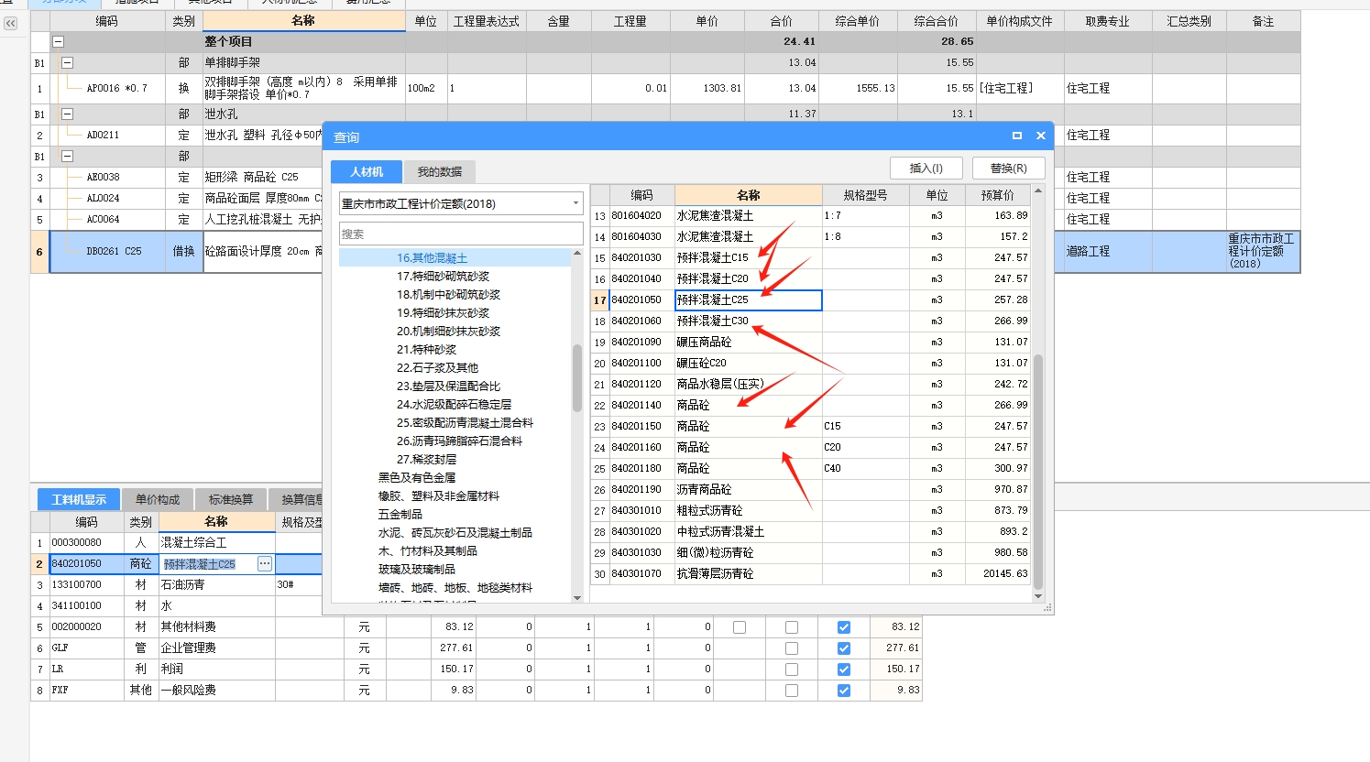Open the 单价构成 tab
This screenshot has width=1370, height=762.
pyautogui.click(x=158, y=499)
